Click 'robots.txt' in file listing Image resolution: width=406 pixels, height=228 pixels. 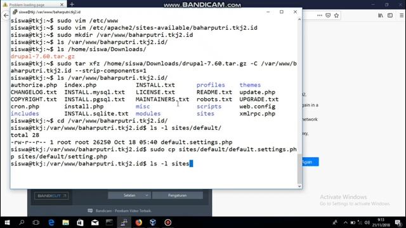point(214,99)
